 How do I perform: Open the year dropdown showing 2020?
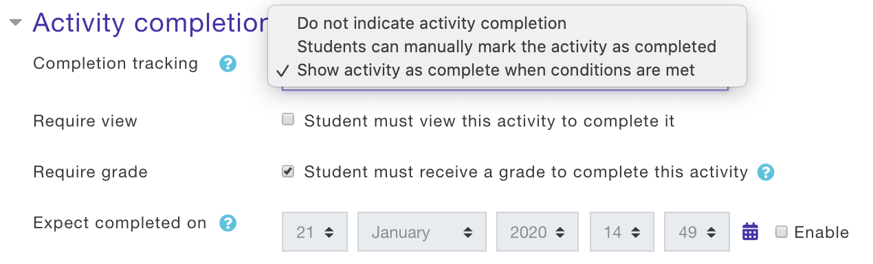point(537,232)
